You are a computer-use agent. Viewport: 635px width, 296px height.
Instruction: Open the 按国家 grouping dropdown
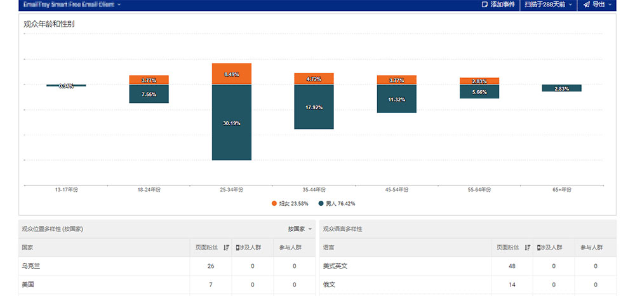(300, 229)
